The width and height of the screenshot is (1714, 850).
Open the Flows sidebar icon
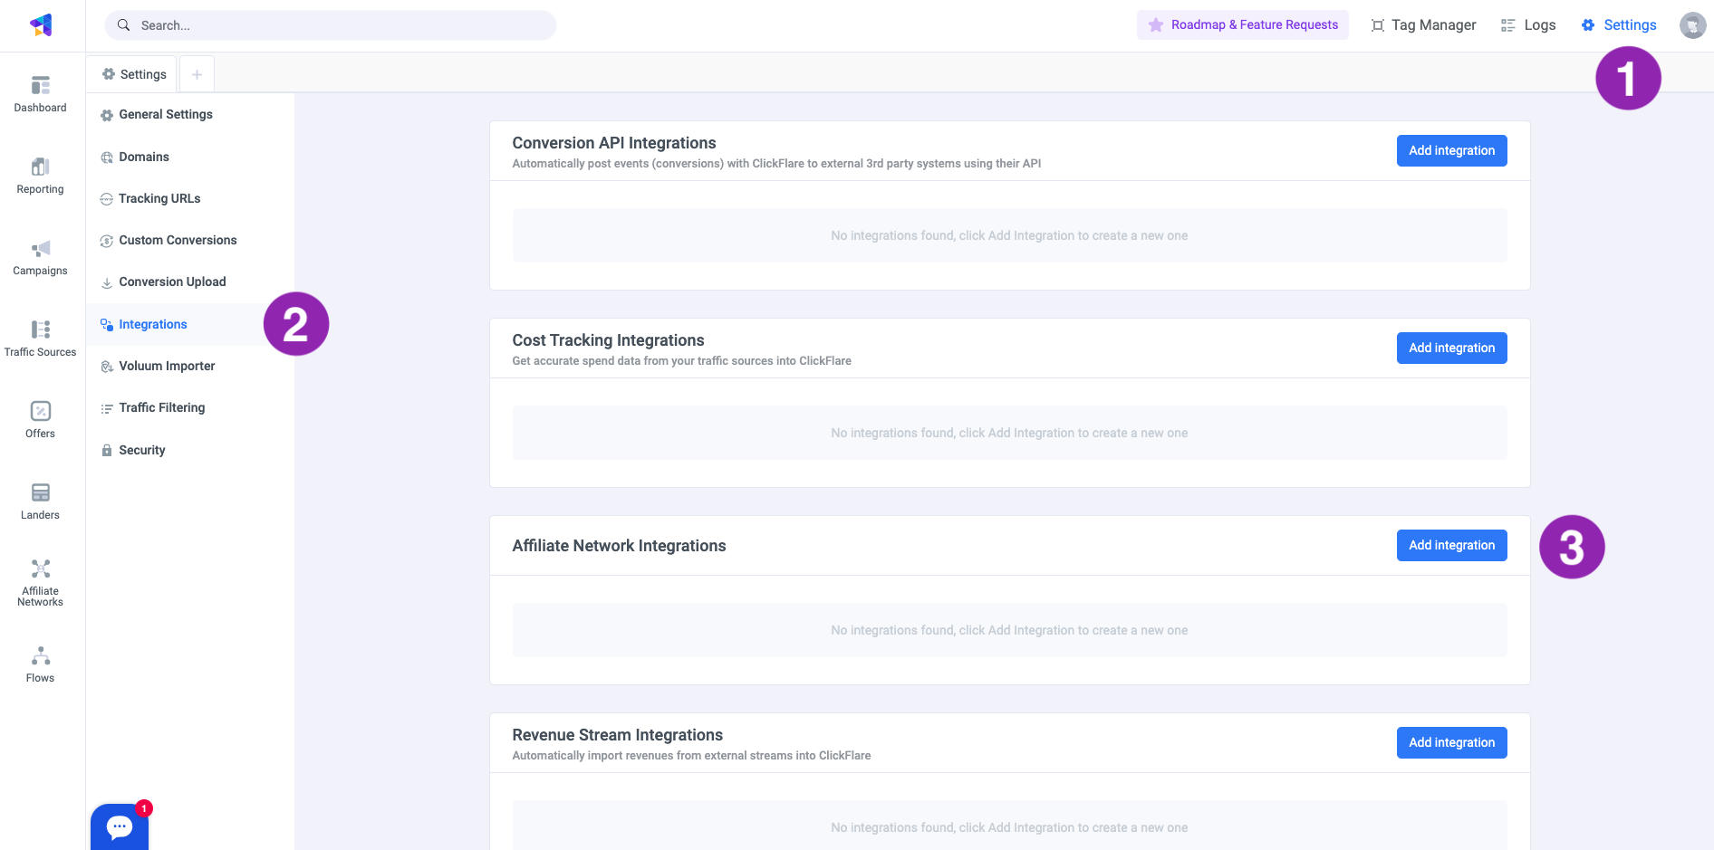point(41,655)
